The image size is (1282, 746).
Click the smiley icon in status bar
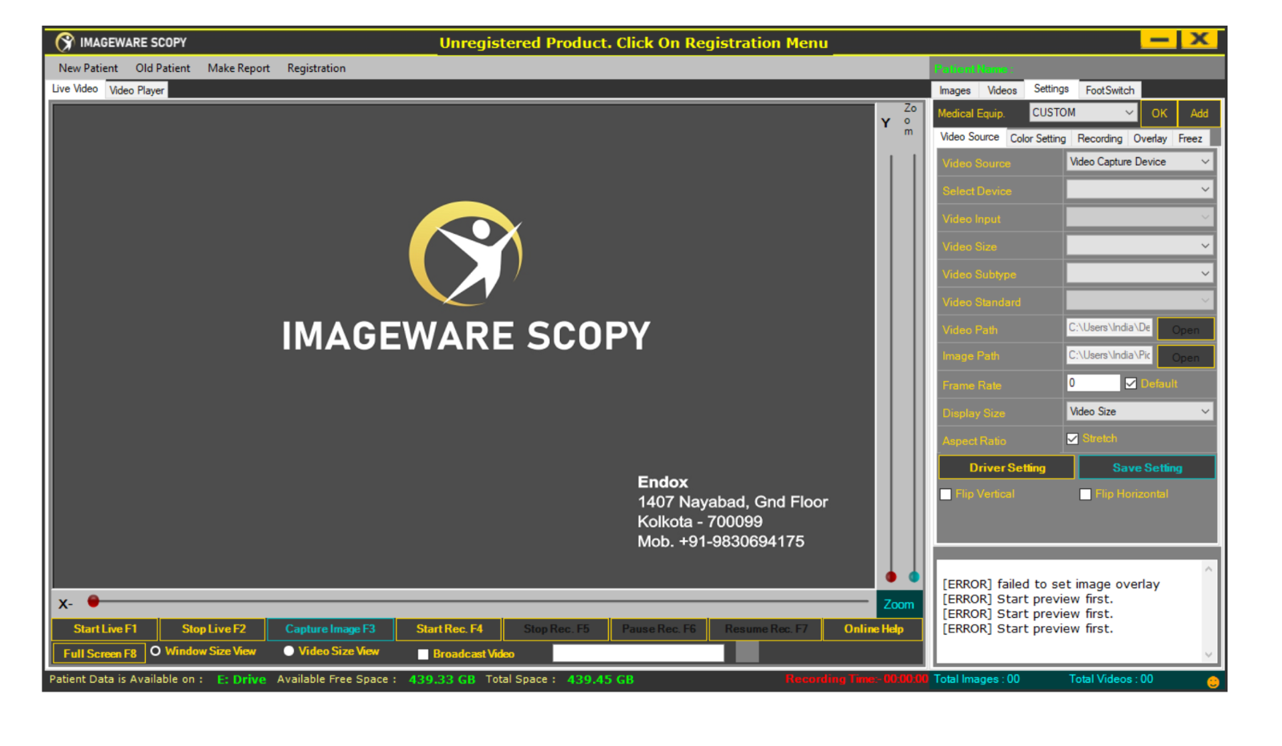pos(1212,682)
